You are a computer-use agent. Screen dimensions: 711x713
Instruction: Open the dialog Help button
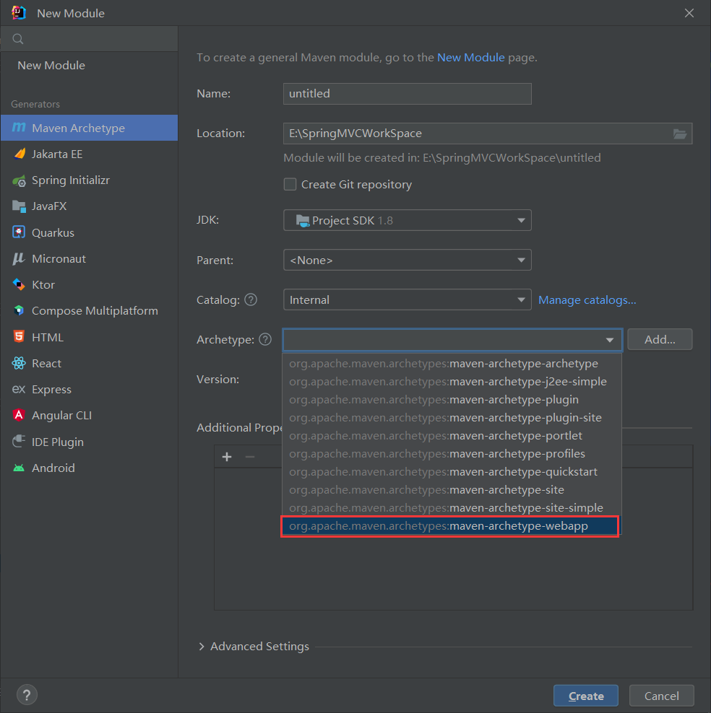27,695
